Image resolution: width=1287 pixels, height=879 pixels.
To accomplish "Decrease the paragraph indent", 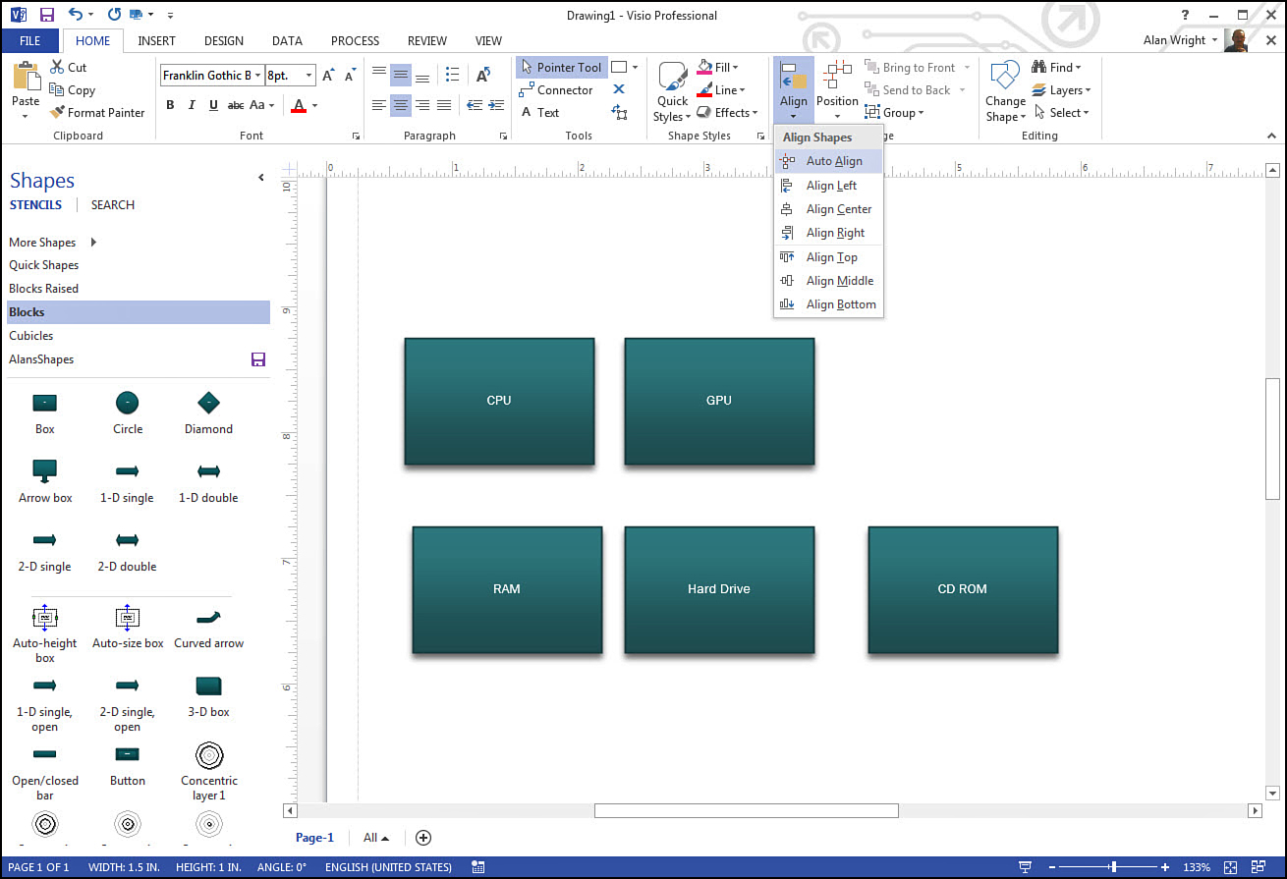I will coord(475,105).
